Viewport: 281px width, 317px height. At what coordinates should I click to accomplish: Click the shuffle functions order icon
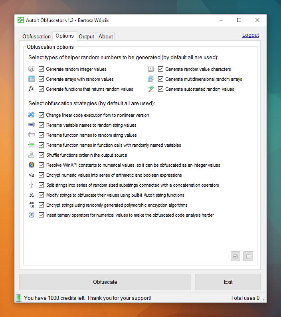31,155
